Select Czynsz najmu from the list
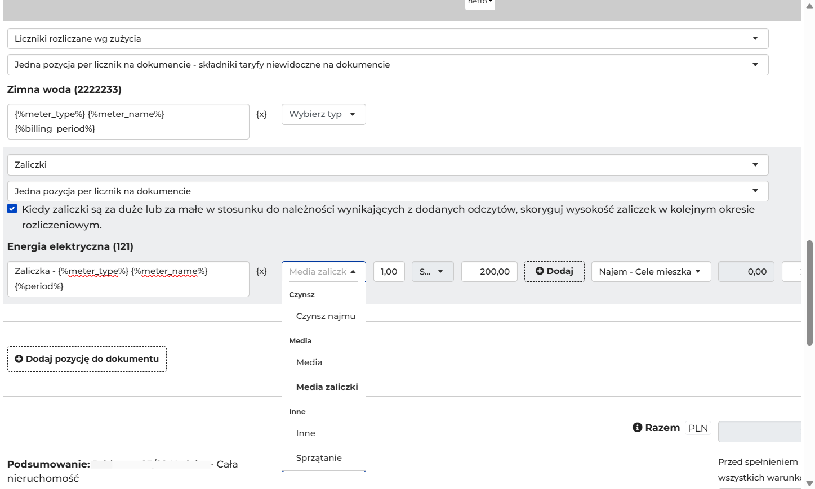 [326, 316]
